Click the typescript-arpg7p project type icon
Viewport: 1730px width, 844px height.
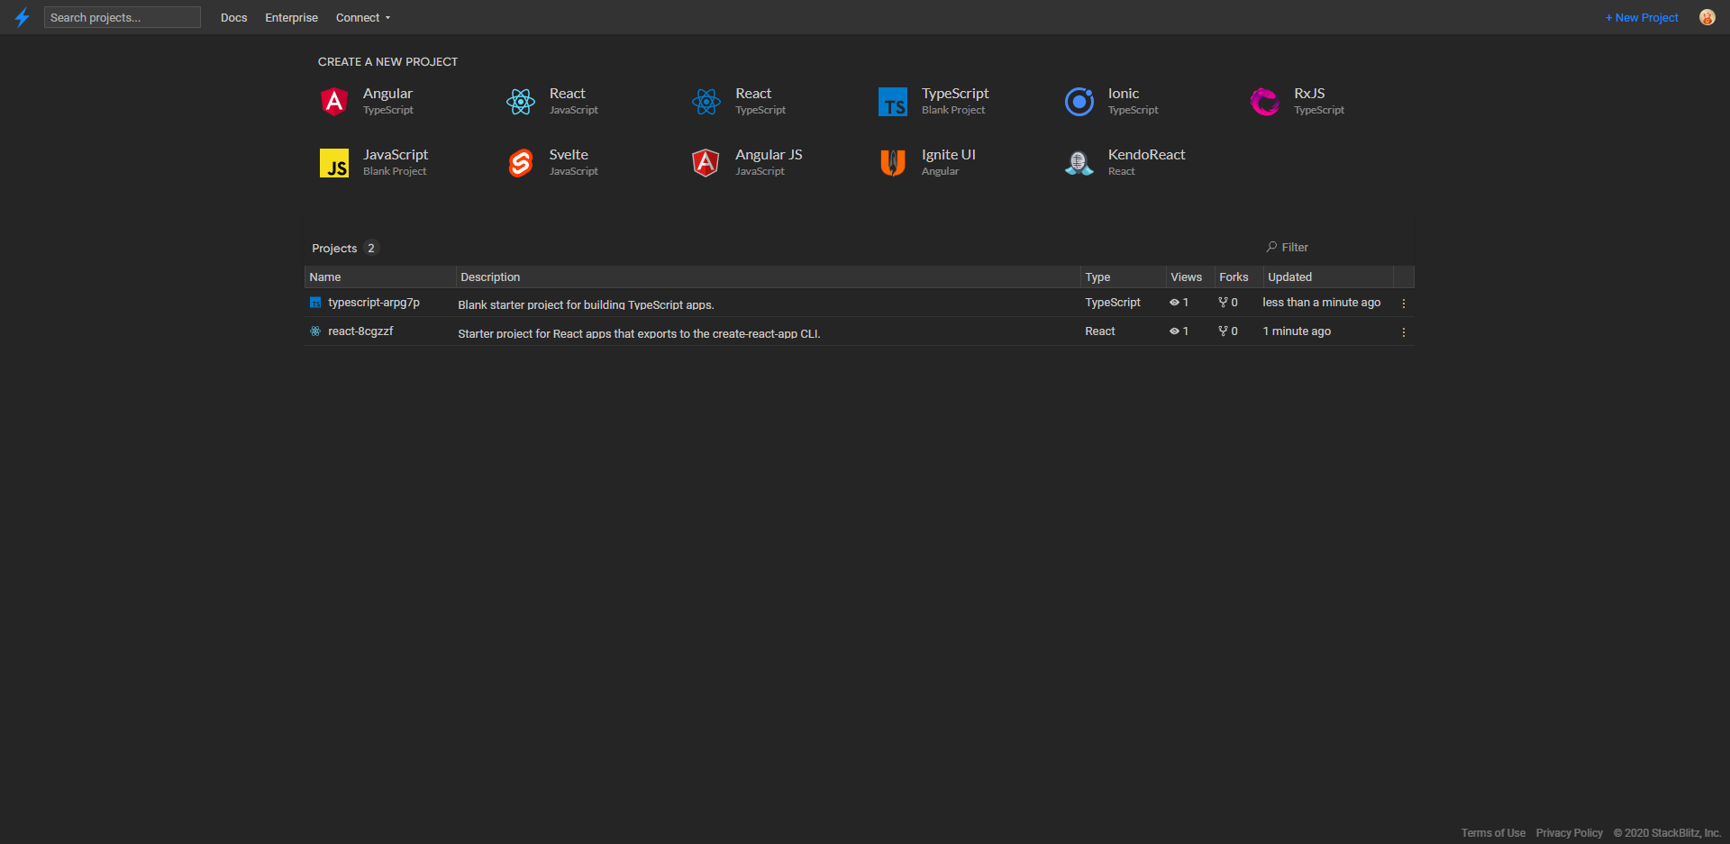click(x=315, y=303)
